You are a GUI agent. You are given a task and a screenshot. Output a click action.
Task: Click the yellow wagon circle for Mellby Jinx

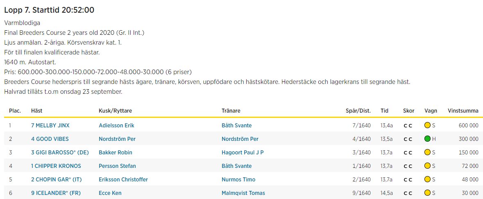427,125
